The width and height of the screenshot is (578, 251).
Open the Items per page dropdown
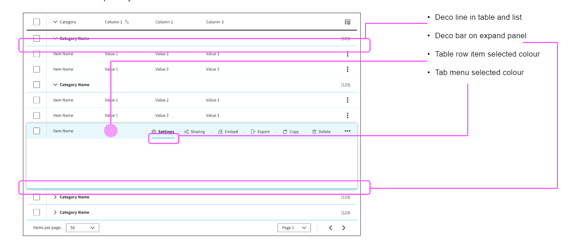tap(83, 228)
